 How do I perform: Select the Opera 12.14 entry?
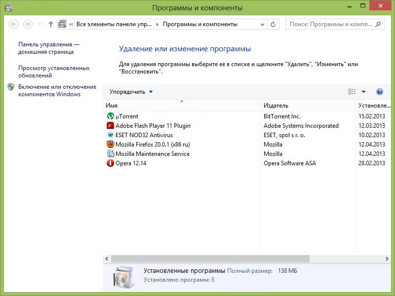pos(131,163)
